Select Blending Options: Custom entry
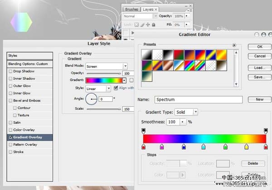The height and width of the screenshot is (190, 272). [x=29, y=64]
